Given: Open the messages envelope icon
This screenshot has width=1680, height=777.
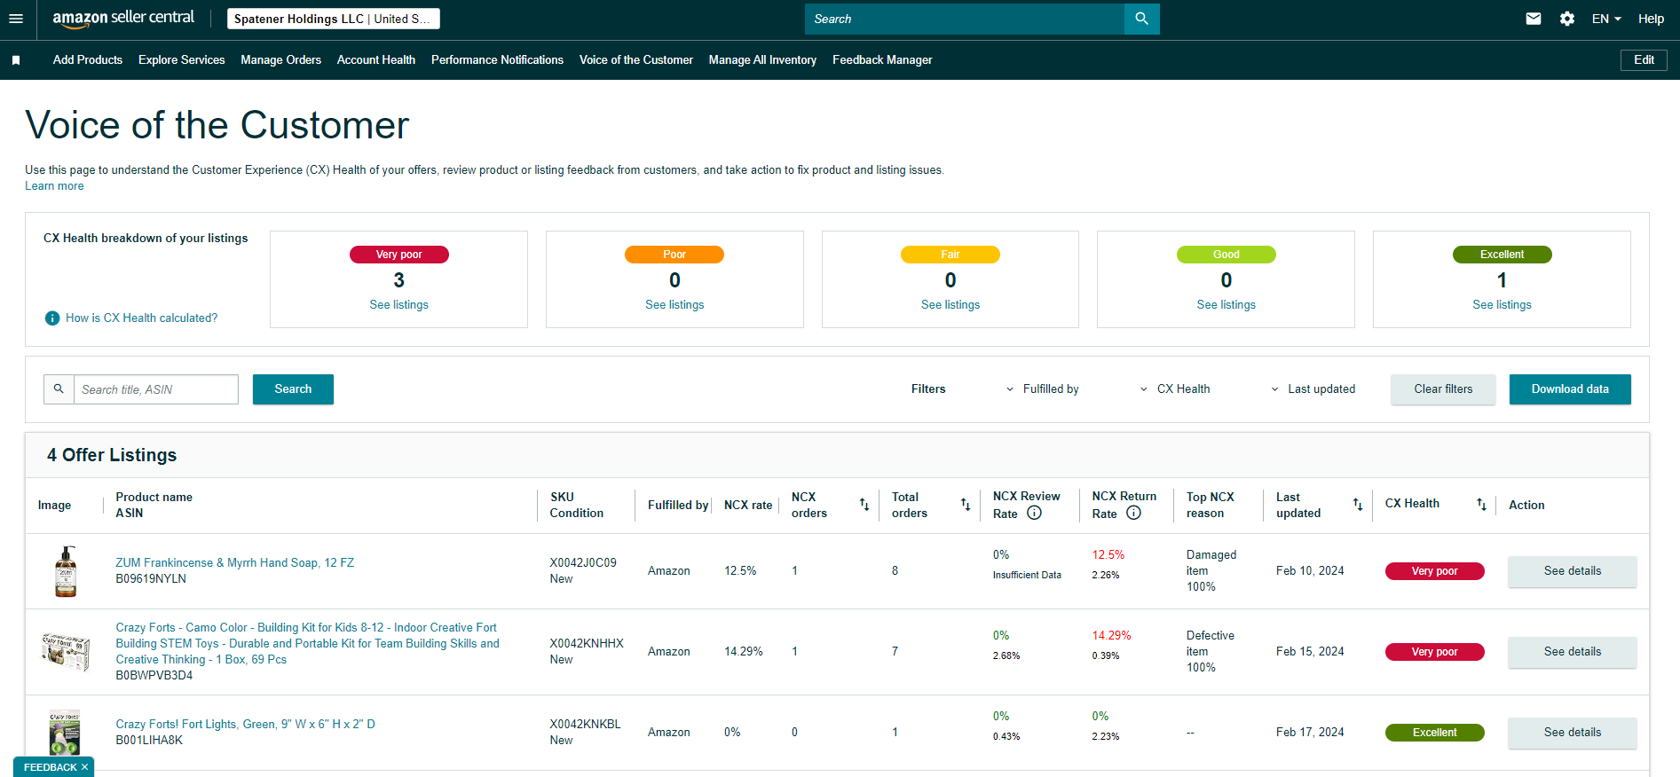Looking at the screenshot, I should point(1534,19).
